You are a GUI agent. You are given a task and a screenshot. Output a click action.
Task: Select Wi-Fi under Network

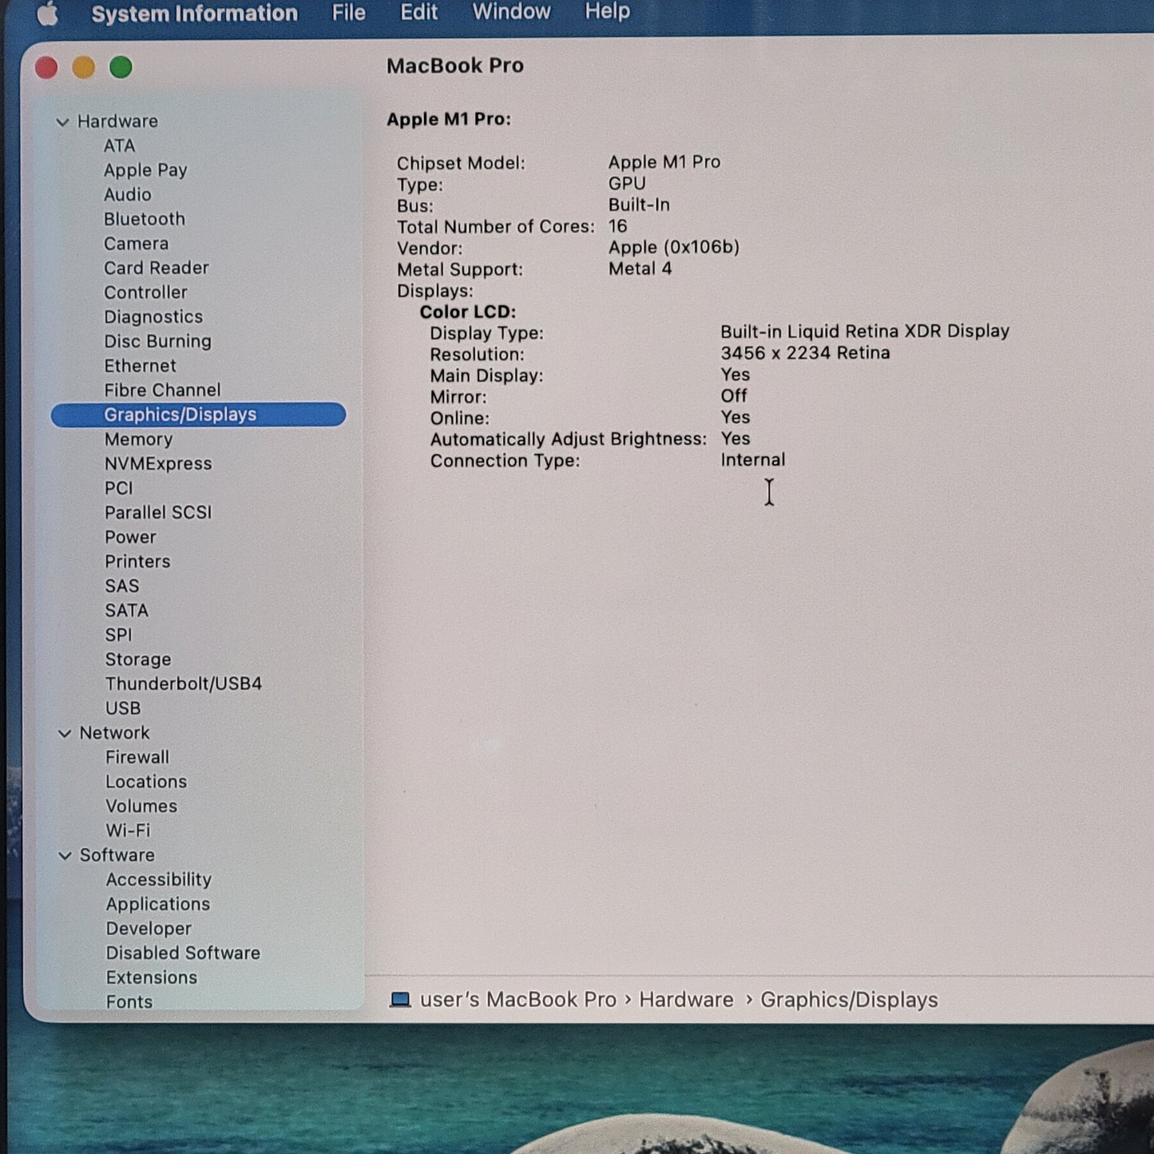click(128, 831)
